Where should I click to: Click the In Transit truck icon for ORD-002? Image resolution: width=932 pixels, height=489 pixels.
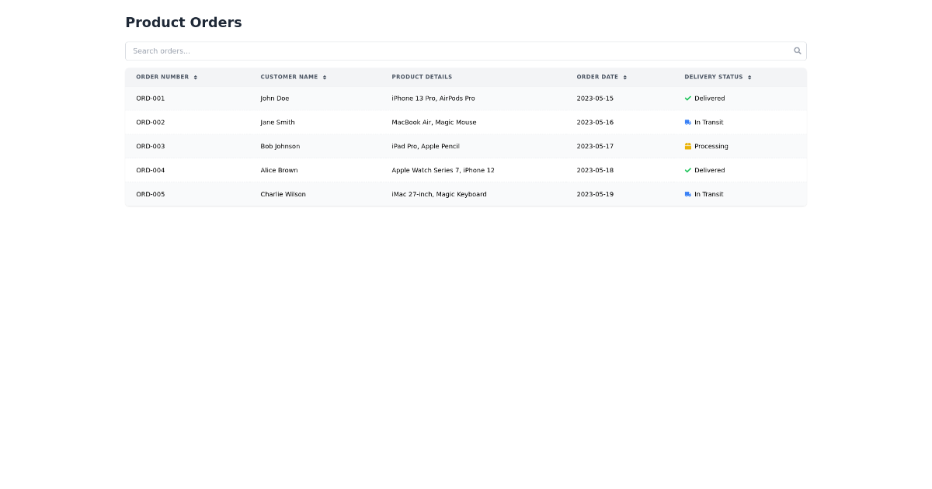688,122
